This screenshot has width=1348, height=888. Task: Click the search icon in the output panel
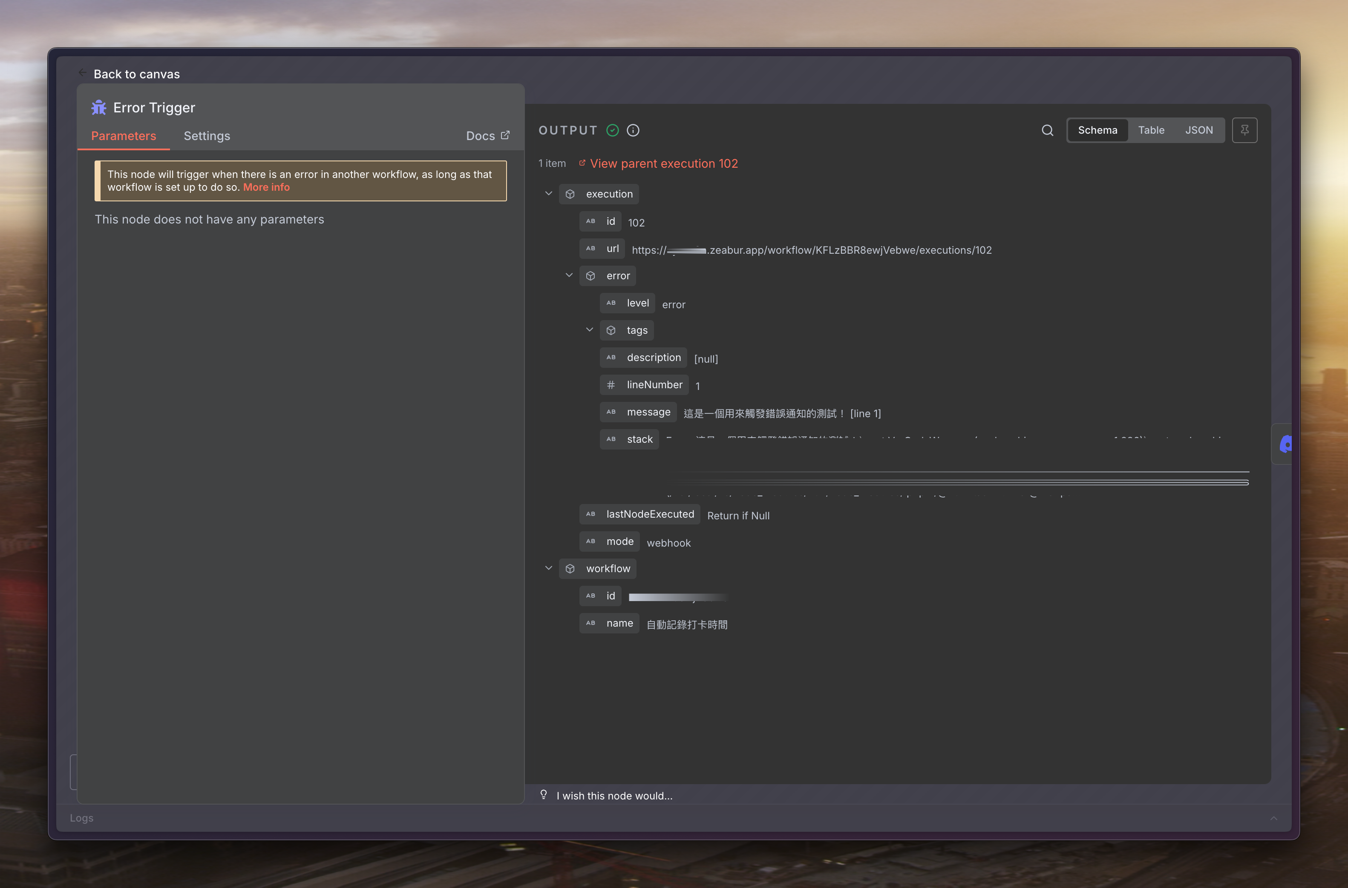1047,130
